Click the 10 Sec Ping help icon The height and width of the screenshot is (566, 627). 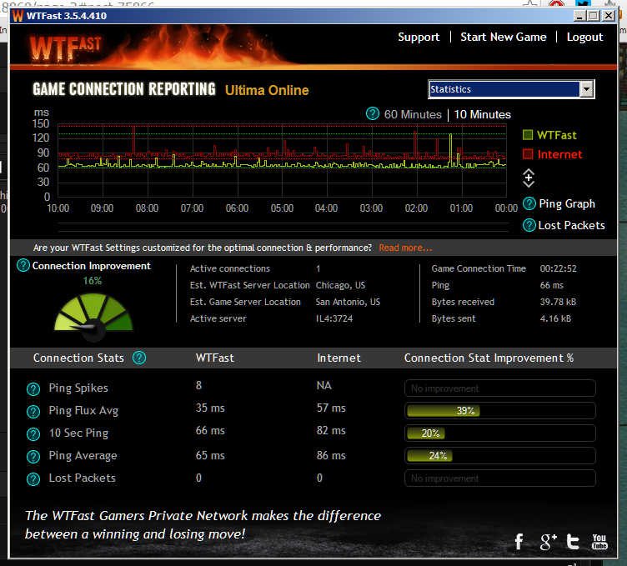coord(33,434)
